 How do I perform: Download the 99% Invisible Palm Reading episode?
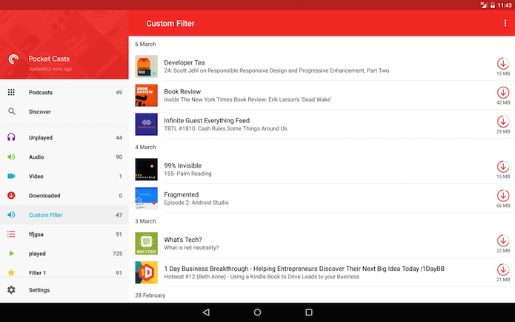(x=502, y=166)
